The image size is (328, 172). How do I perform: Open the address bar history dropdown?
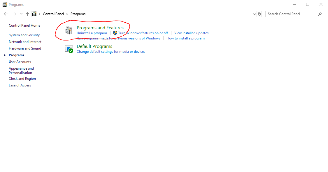[254, 14]
